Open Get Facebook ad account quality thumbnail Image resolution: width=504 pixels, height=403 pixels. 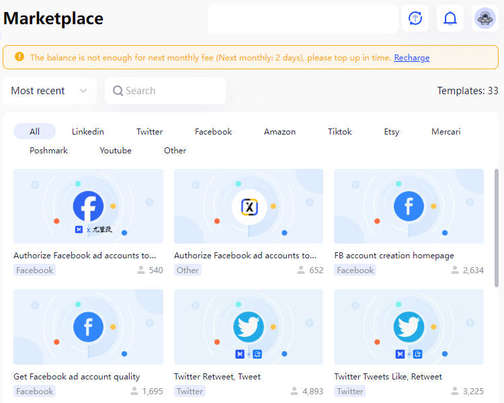[x=88, y=327]
